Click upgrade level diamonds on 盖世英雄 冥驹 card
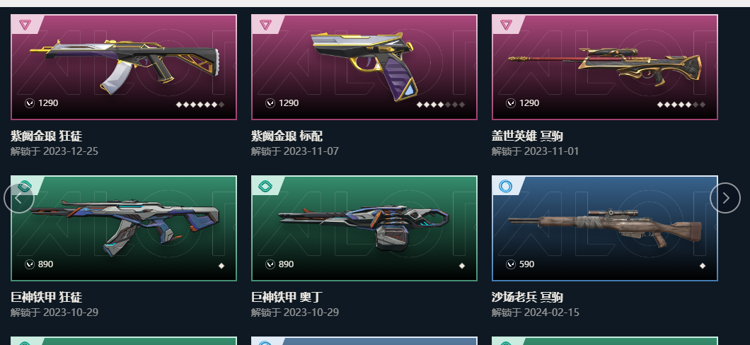 click(x=681, y=105)
